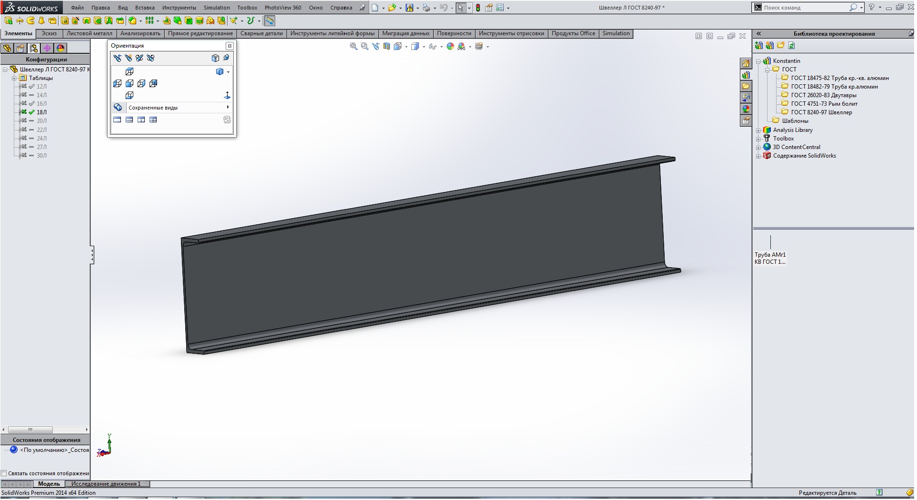
Task: Open the Edit Appearance color ball
Action: click(450, 46)
